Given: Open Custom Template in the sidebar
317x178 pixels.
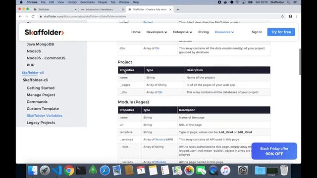Looking at the screenshot, I should (x=43, y=109).
